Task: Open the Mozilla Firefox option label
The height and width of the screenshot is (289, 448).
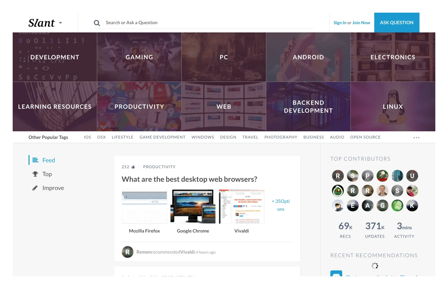Action: pos(144,231)
